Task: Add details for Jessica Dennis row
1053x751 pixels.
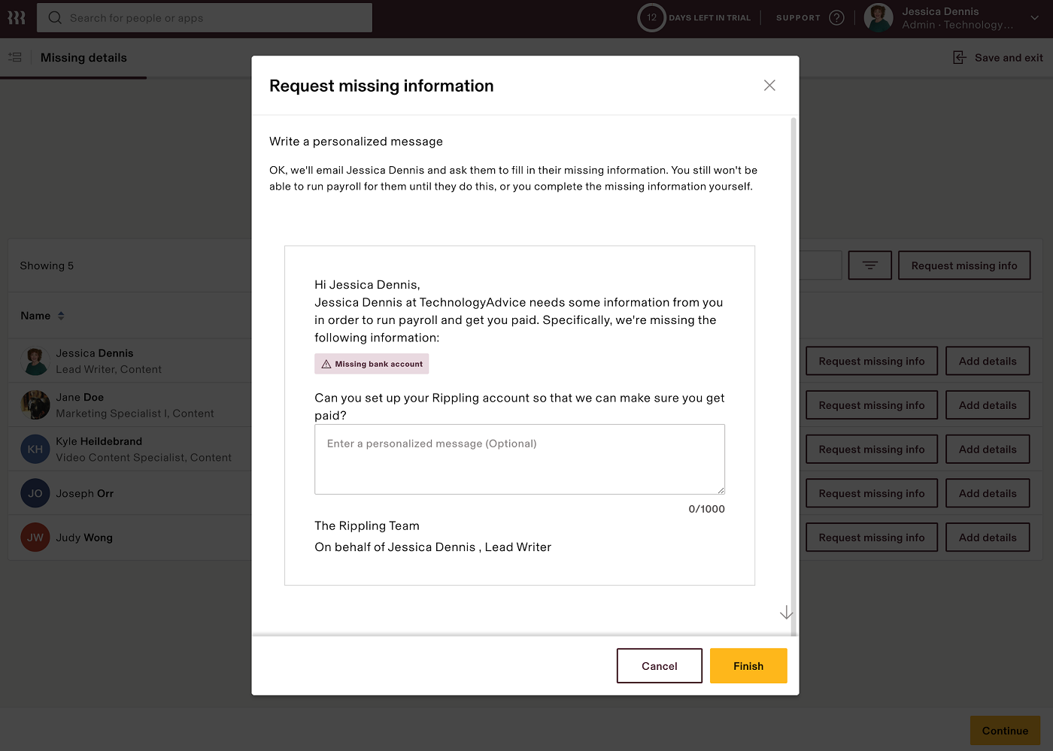Action: [988, 361]
